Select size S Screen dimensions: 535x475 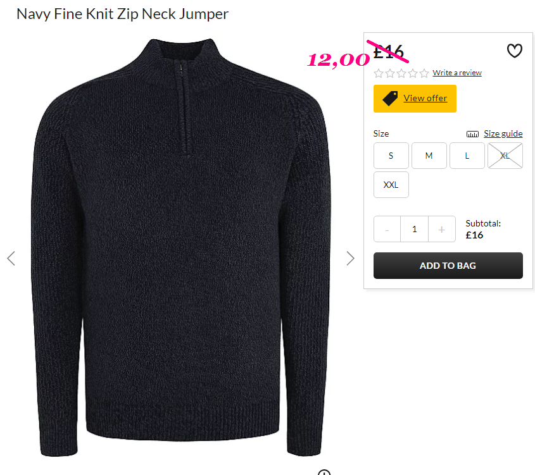(x=391, y=156)
